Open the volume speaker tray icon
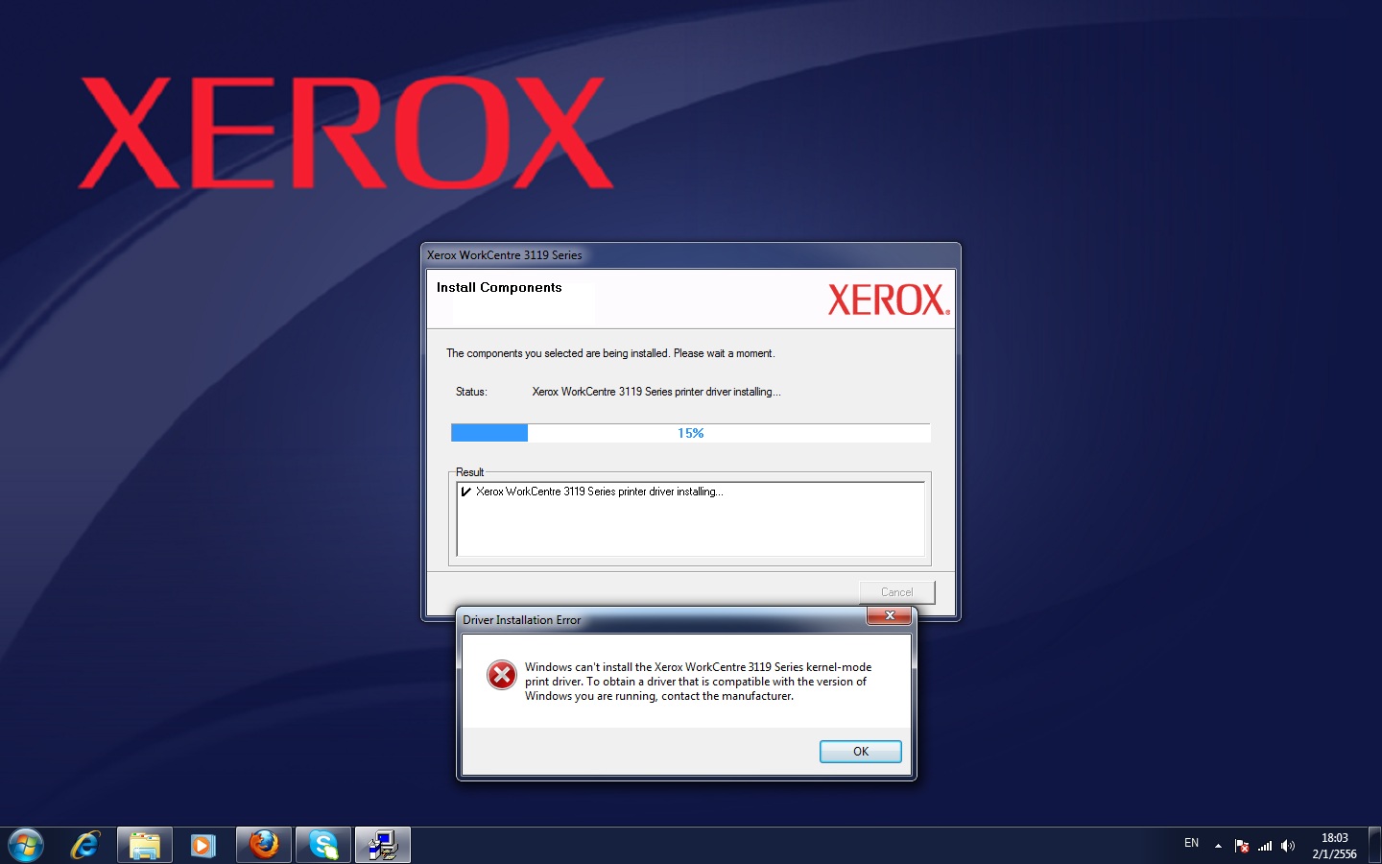This screenshot has width=1382, height=864. pos(1288,846)
